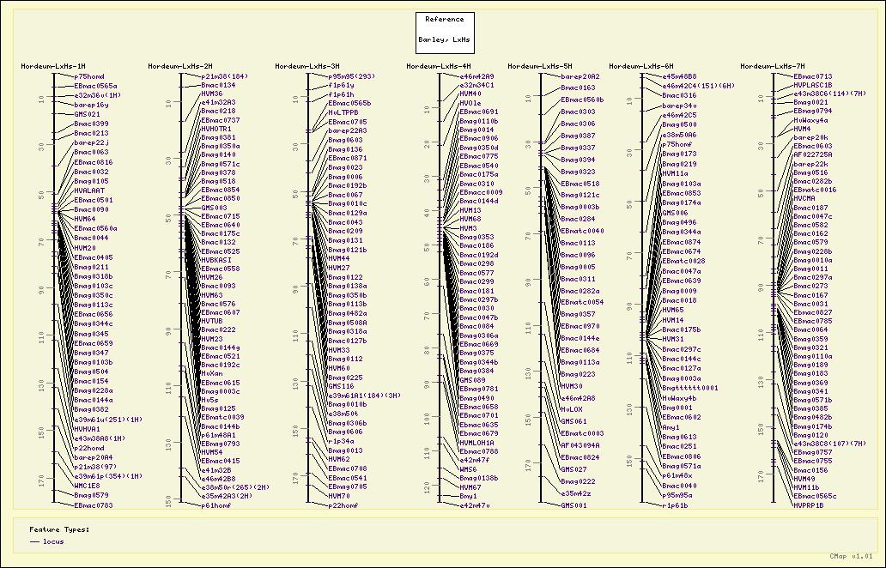
Task: Click the HVPRP1B locus label
Action: click(808, 505)
